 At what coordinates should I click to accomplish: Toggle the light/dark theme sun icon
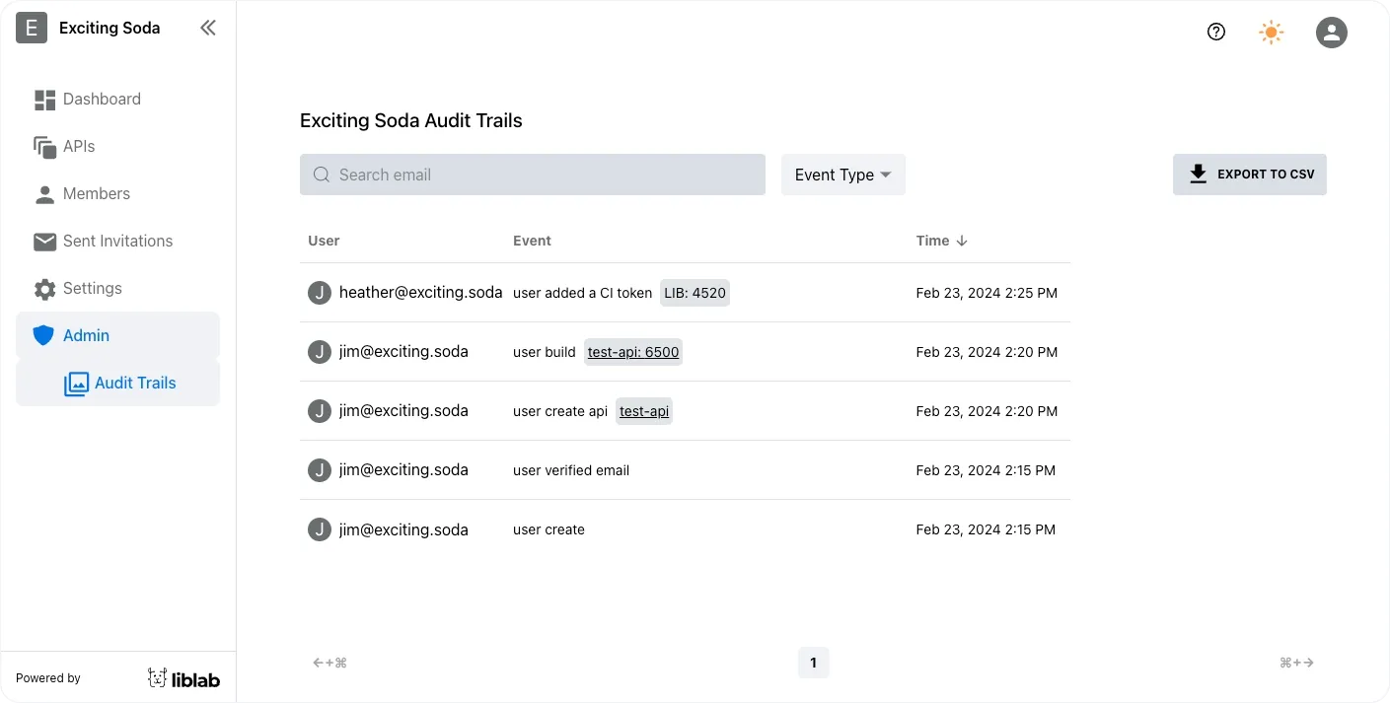tap(1272, 32)
